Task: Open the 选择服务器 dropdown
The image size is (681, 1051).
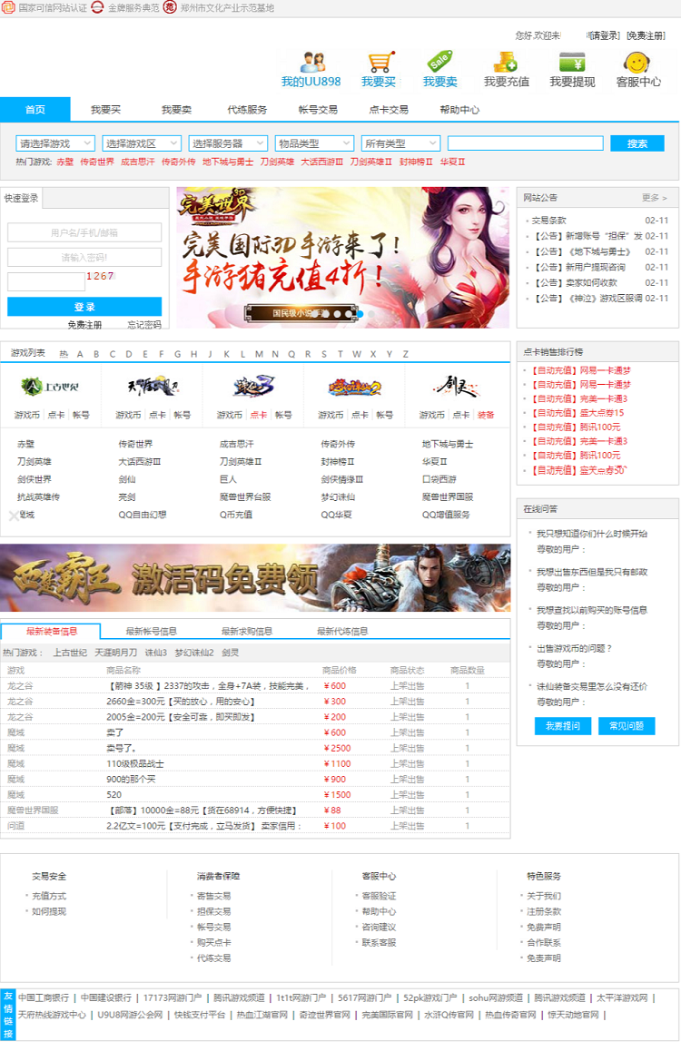Action: tap(228, 143)
